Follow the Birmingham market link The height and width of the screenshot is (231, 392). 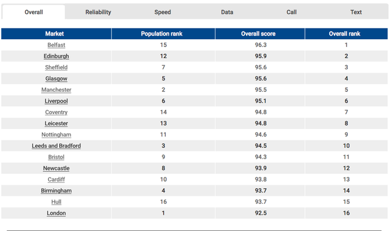(56, 191)
